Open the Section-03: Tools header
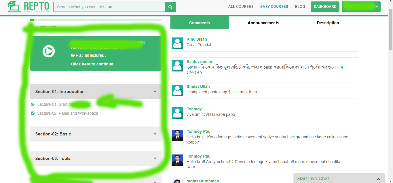The width and height of the screenshot is (393, 183). pyautogui.click(x=96, y=159)
